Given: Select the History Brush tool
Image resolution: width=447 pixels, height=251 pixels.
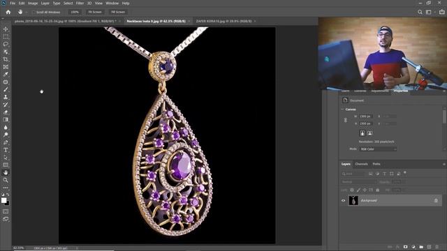Looking at the screenshot, I should point(6,105).
